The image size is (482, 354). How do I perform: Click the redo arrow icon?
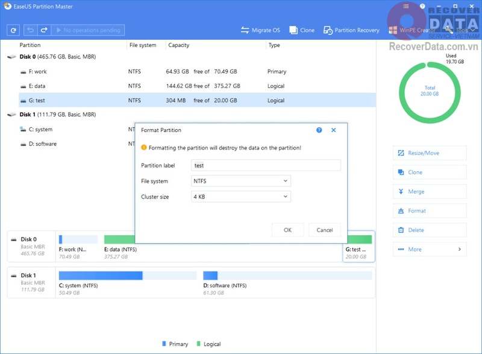tap(44, 30)
